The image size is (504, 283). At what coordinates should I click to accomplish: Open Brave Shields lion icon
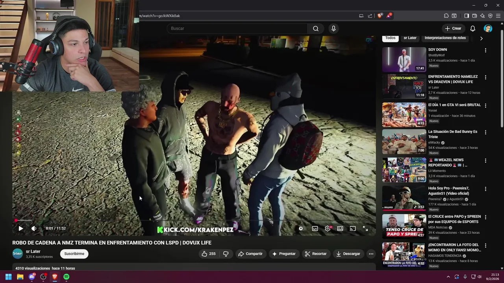pyautogui.click(x=380, y=16)
